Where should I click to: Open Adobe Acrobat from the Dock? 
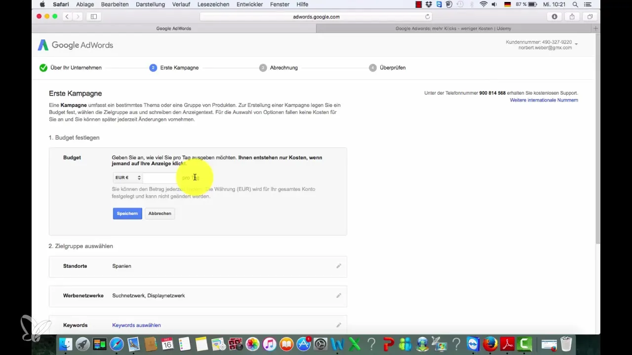pyautogui.click(x=507, y=344)
